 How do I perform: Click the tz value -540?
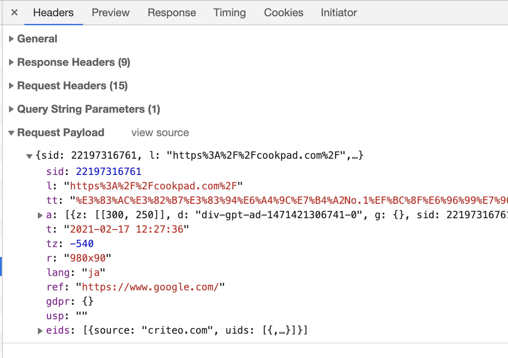click(x=82, y=243)
